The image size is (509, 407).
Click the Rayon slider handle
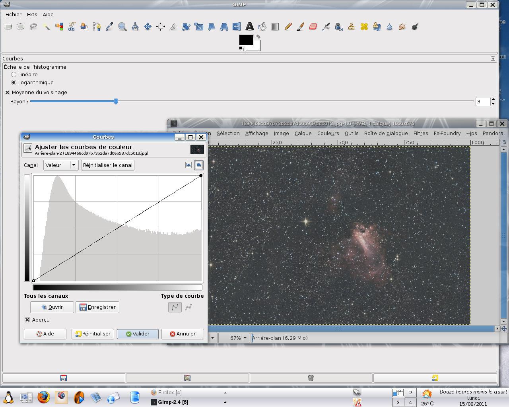coord(116,101)
